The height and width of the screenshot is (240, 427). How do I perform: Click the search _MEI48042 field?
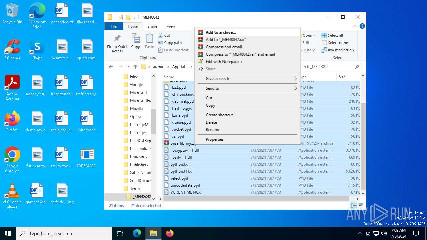tap(328, 67)
